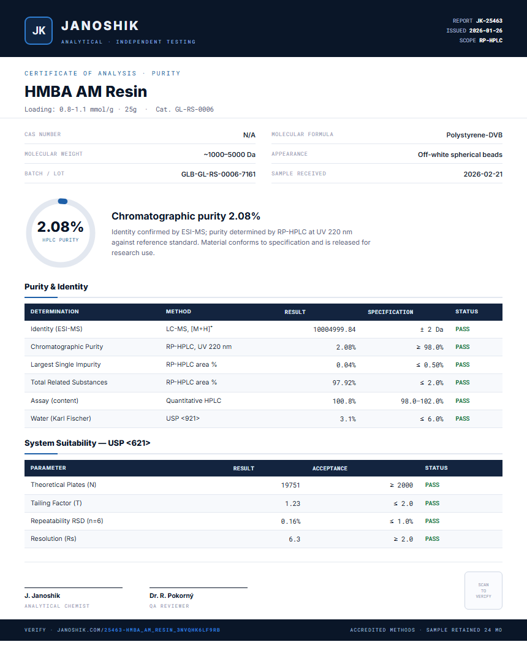
Task: Select resolution result 6.3
Action: [x=294, y=539]
